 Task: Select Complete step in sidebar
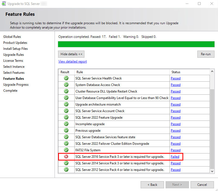click(x=10, y=91)
